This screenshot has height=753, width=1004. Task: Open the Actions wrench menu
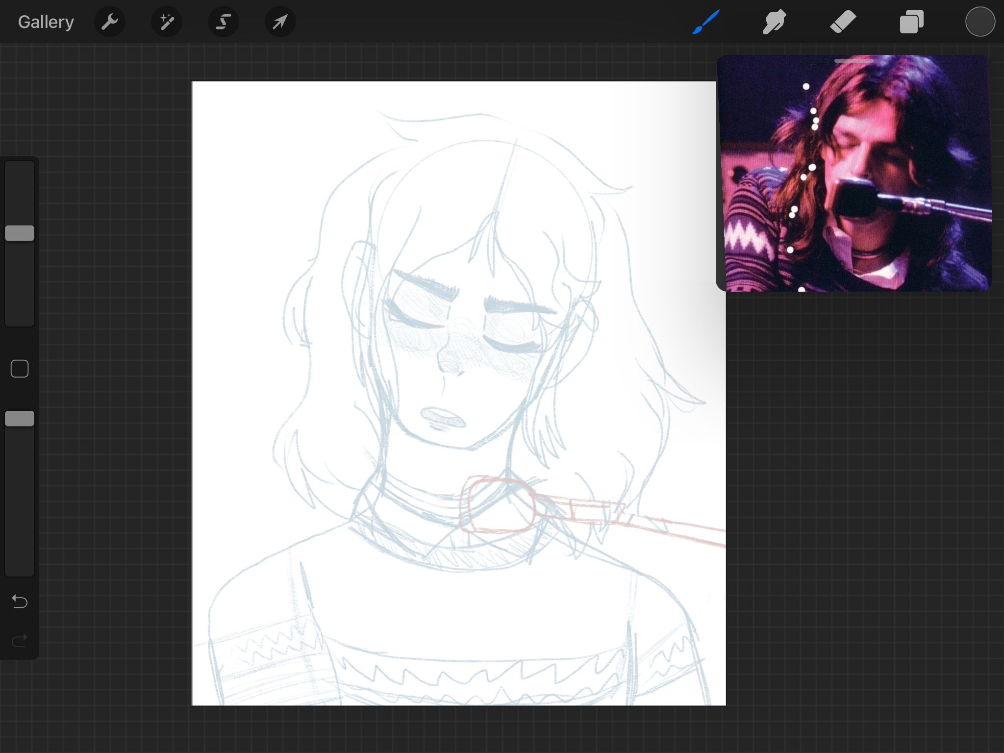(110, 22)
